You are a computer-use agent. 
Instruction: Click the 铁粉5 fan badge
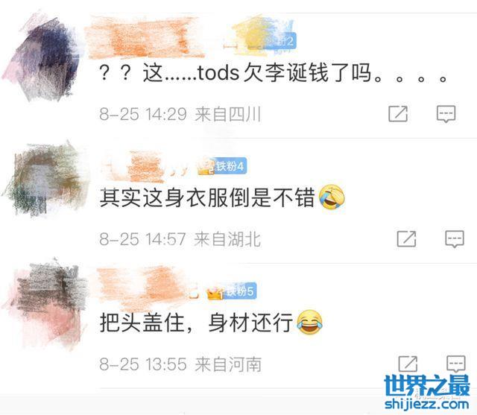click(x=240, y=291)
